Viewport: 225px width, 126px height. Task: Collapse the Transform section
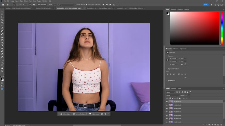point(167,56)
